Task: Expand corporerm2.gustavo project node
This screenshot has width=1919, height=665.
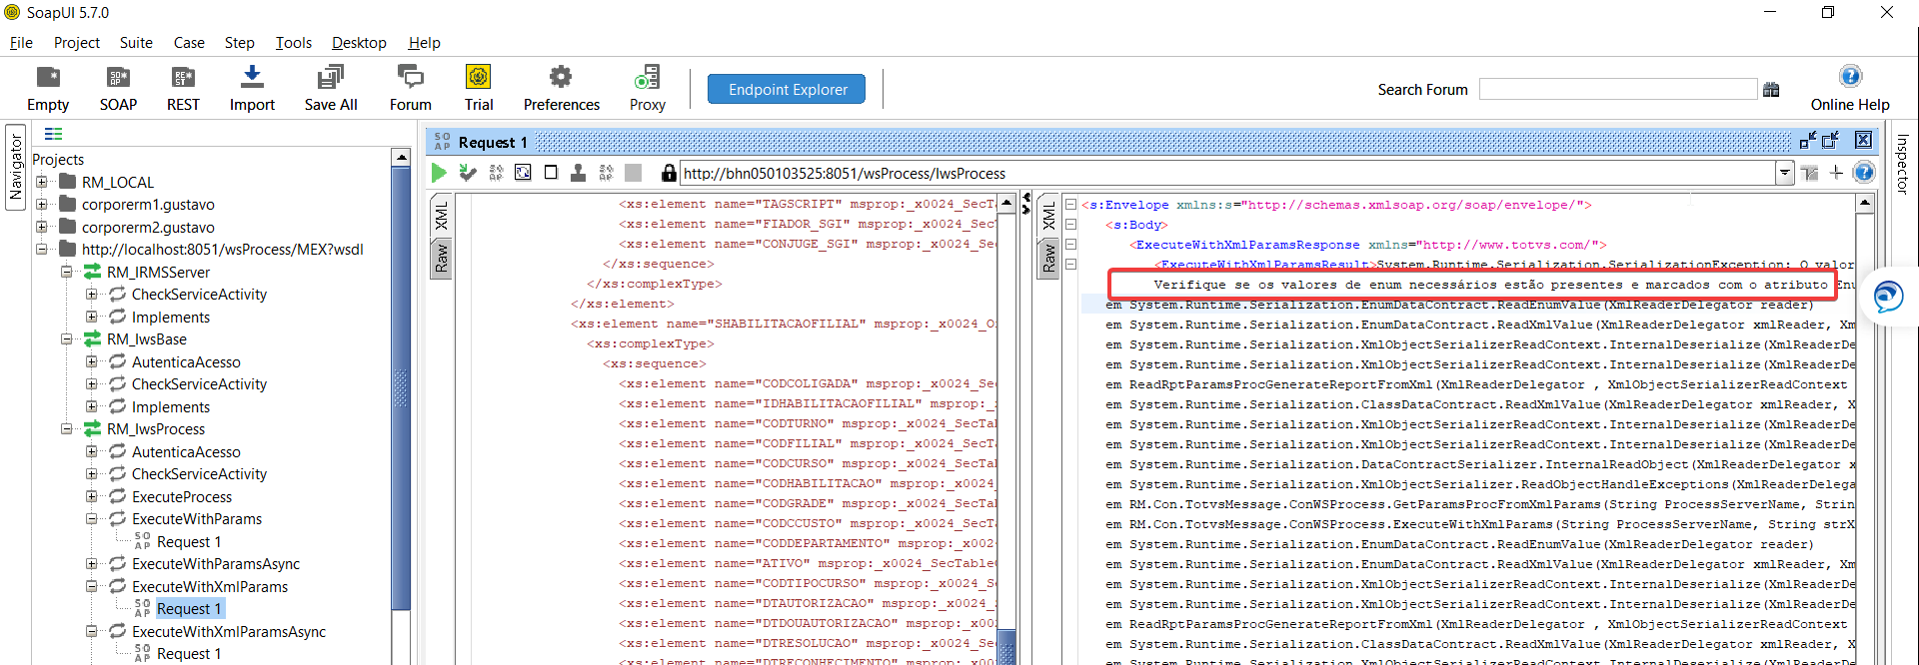Action: [x=42, y=227]
